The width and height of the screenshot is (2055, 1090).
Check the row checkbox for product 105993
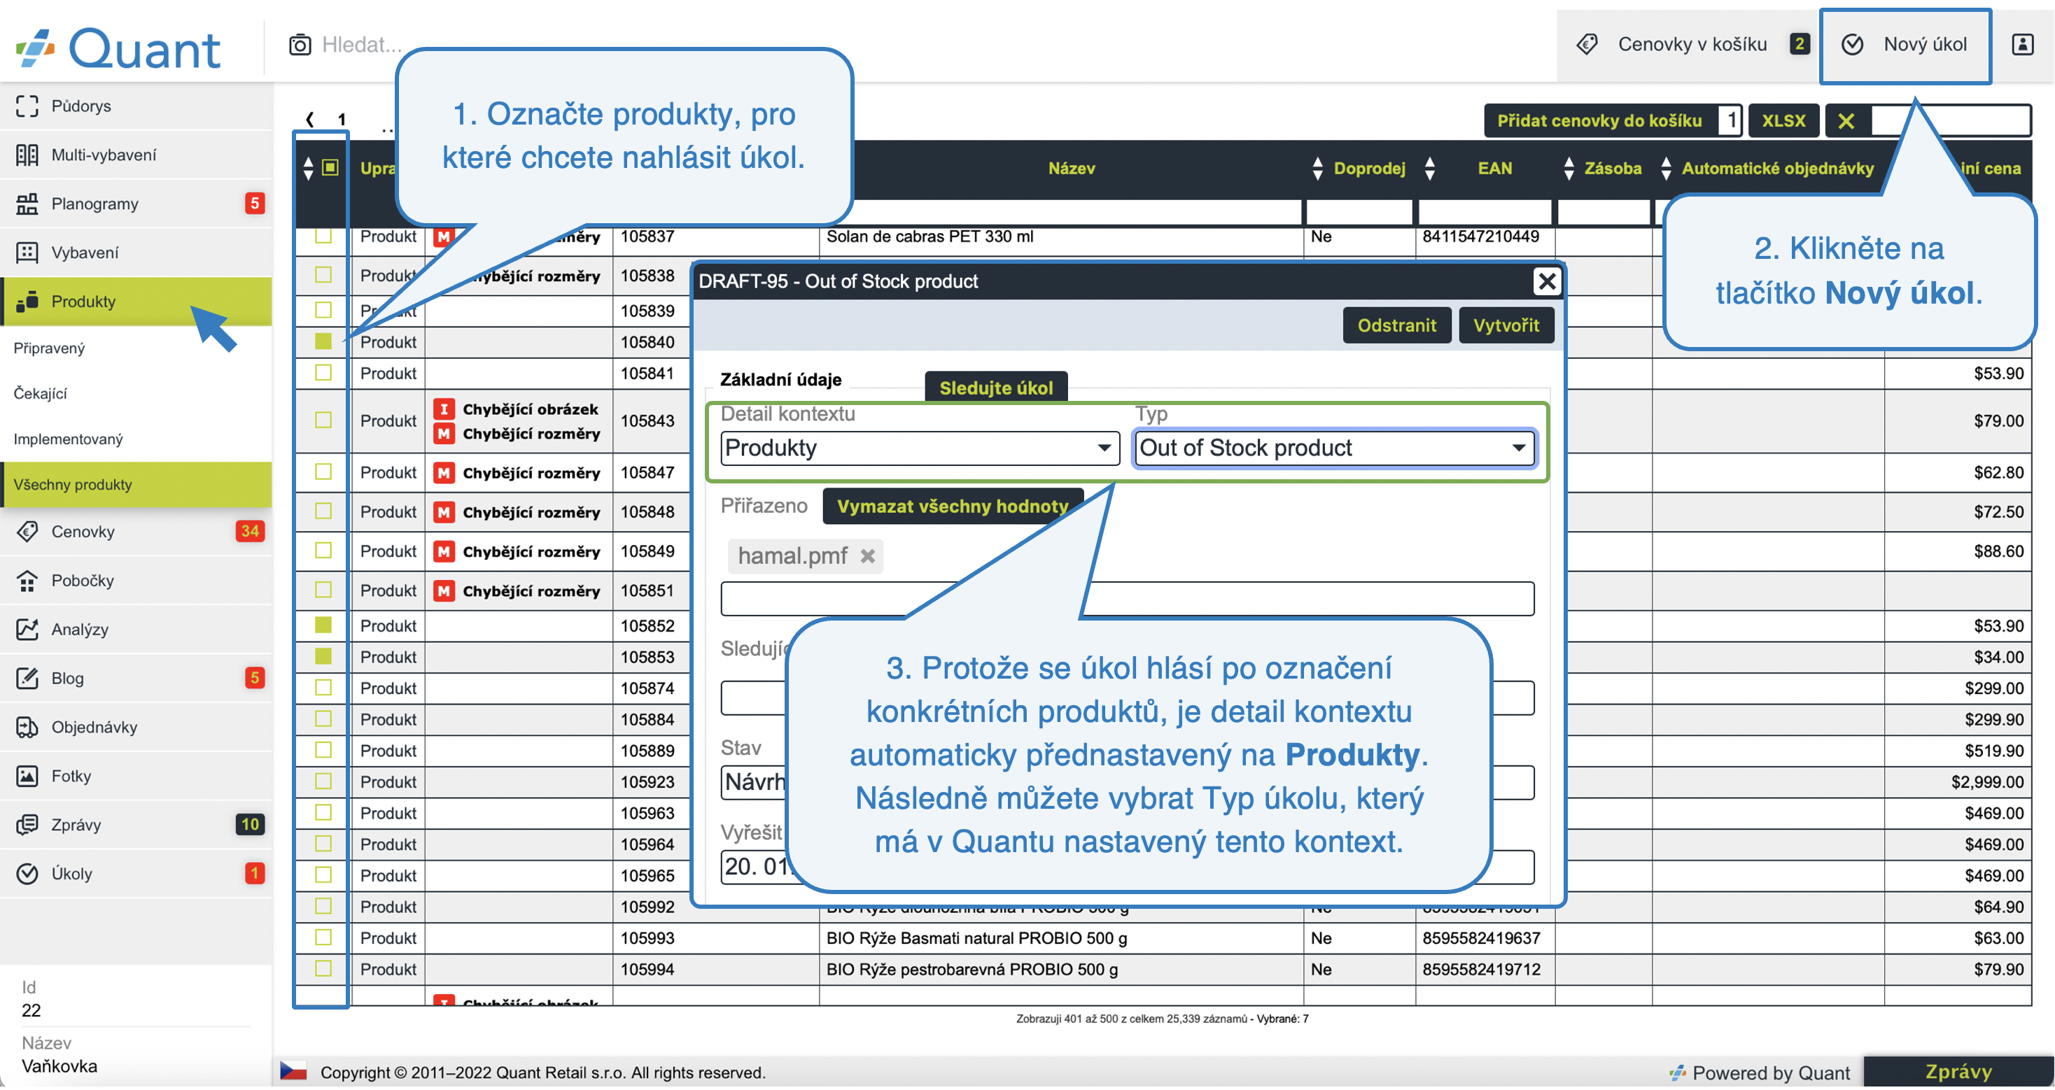[323, 938]
